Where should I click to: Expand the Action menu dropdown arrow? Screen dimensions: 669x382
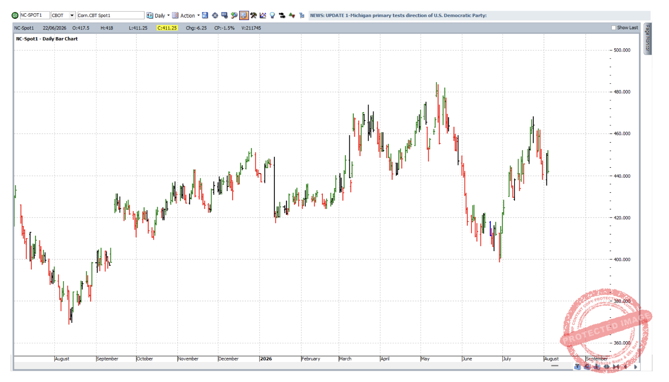point(198,15)
